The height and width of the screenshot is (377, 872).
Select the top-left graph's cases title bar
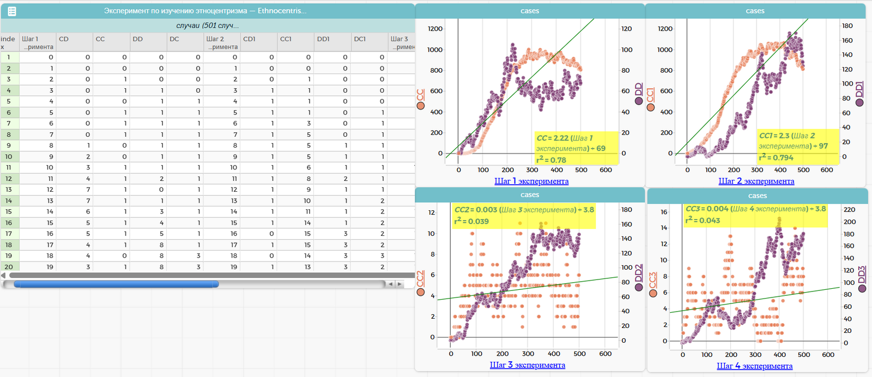point(529,11)
